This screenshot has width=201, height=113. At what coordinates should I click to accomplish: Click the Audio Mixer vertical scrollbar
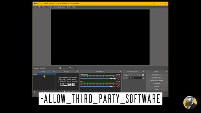(x=121, y=83)
